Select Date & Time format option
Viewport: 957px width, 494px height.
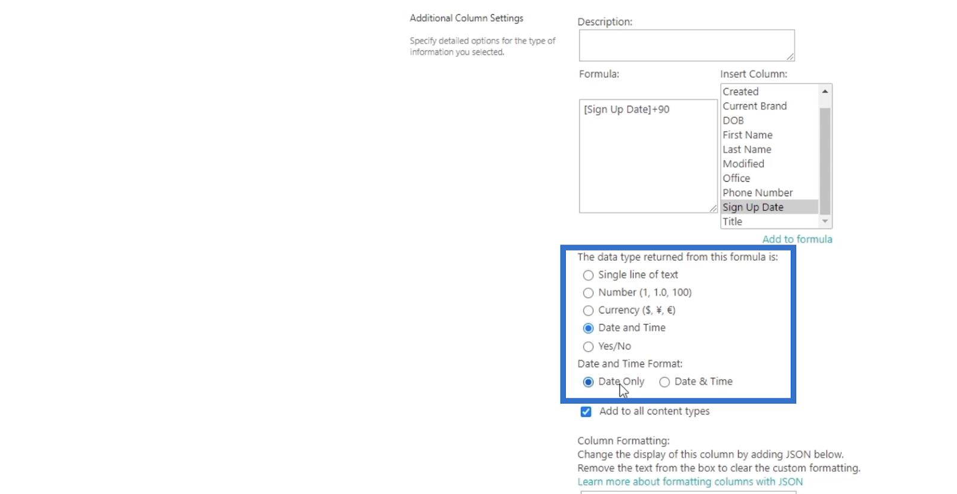coord(665,382)
